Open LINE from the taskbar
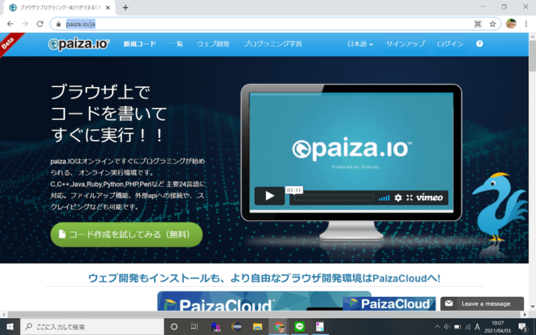Viewport: 536px width, 335px height. tap(299, 326)
